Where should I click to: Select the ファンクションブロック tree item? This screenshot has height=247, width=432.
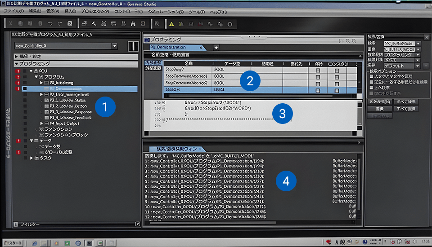click(66, 135)
